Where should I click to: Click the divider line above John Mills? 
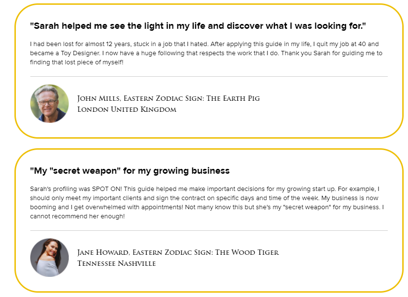tap(209, 76)
